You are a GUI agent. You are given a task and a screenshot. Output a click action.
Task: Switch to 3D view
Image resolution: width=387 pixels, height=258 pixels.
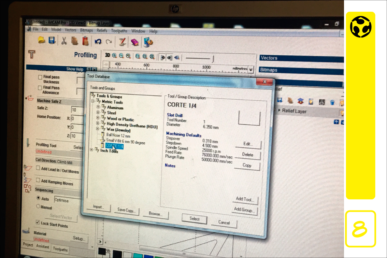pyautogui.click(x=107, y=55)
